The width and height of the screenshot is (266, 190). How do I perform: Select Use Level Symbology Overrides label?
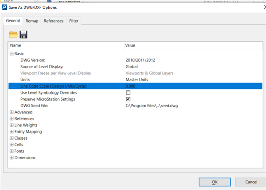pos(49,93)
